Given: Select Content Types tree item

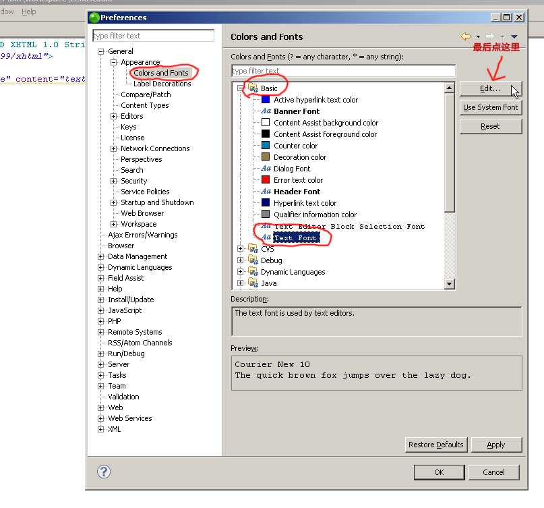Looking at the screenshot, I should coord(145,105).
